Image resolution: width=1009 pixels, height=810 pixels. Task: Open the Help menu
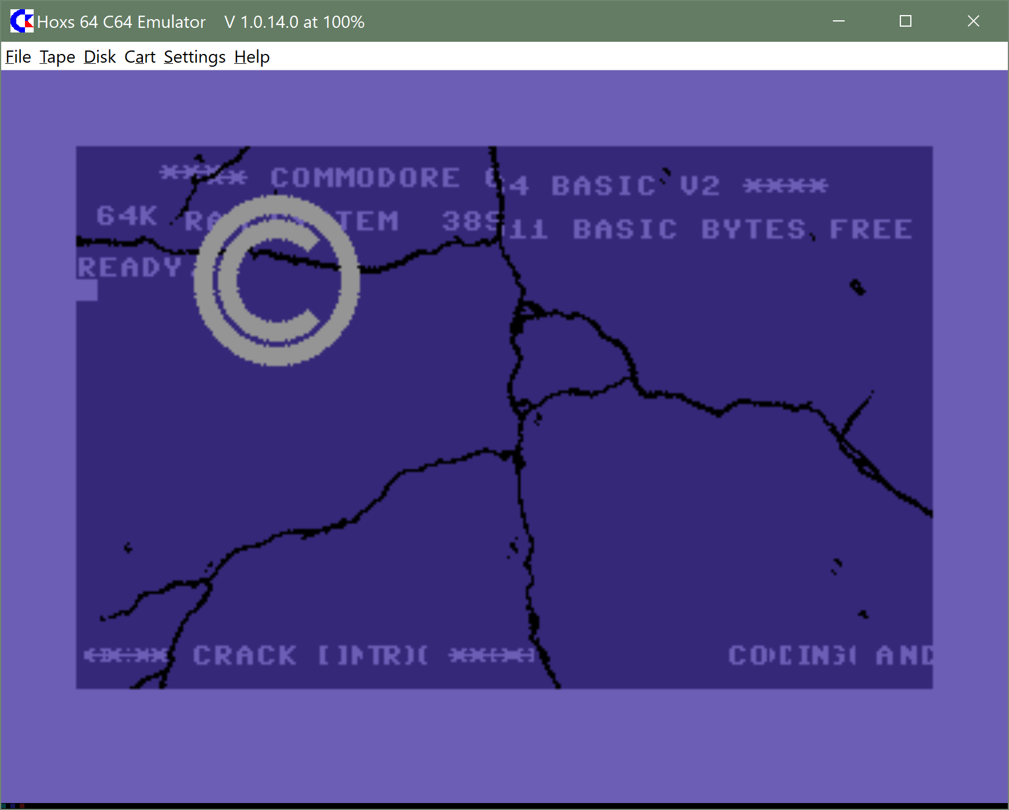point(252,57)
